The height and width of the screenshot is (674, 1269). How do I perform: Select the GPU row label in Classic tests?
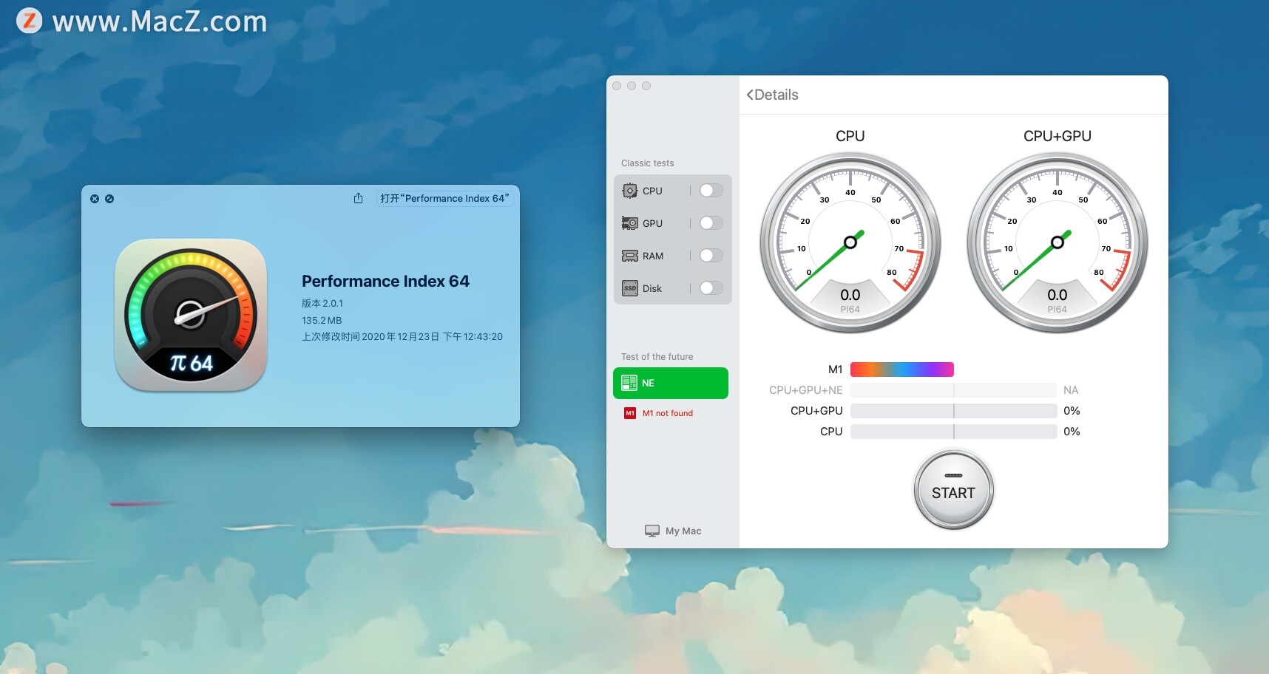tap(652, 223)
